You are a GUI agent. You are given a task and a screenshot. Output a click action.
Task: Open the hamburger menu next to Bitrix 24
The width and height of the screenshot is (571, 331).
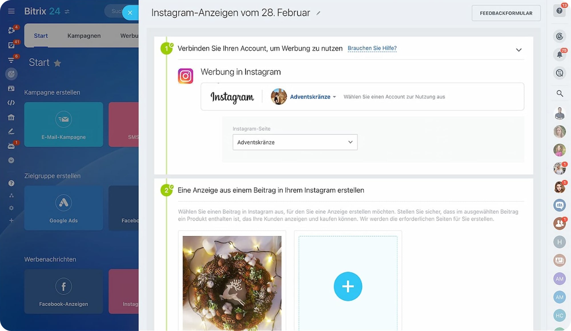point(11,11)
